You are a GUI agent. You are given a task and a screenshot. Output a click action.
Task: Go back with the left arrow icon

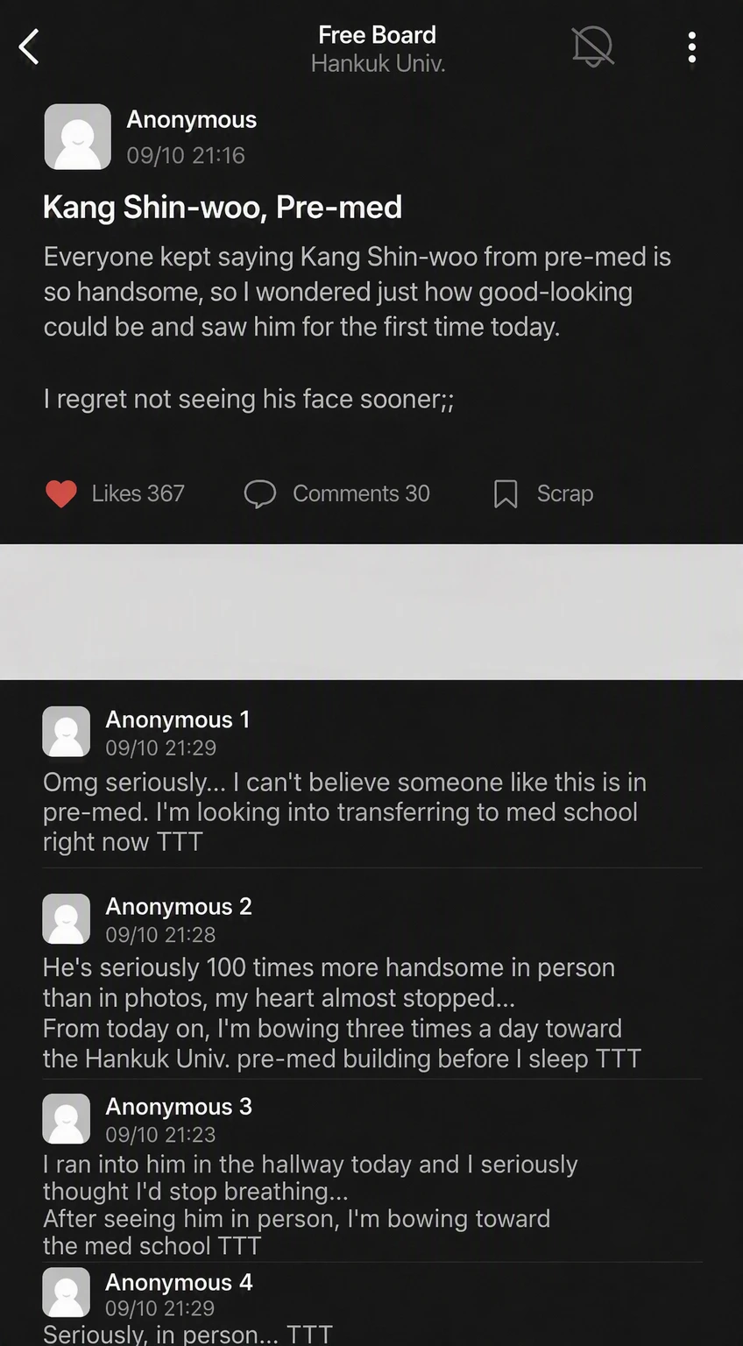pos(29,47)
